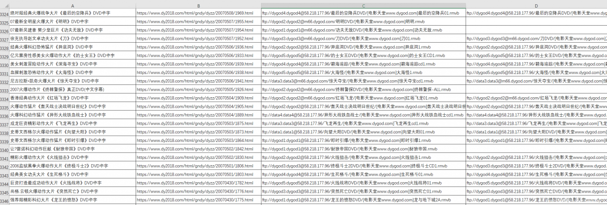Select the 徐克执导赵文卓功夫大片《刀》 cell

(72, 38)
